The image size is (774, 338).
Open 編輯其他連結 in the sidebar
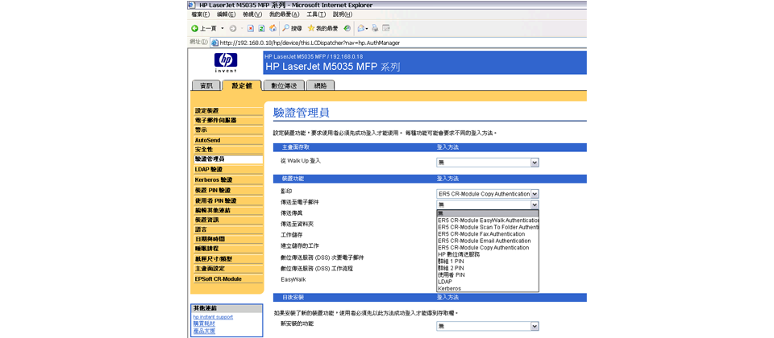tap(228, 210)
